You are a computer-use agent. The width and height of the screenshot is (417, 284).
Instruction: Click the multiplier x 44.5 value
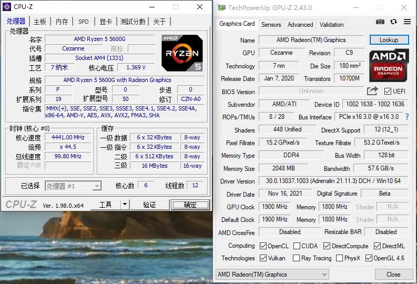68,147
